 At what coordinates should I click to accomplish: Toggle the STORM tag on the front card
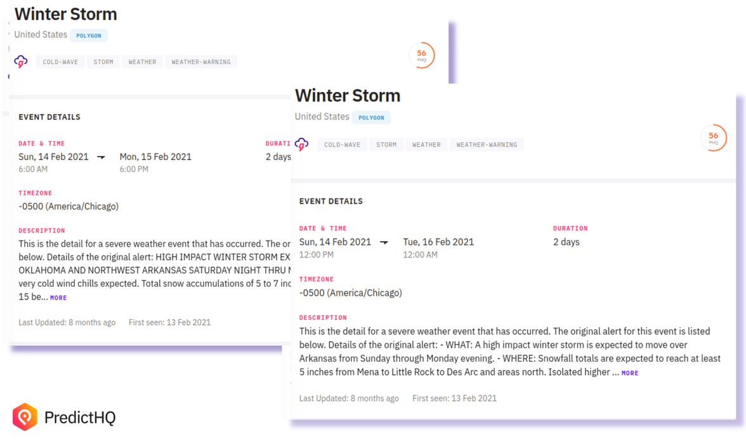pyautogui.click(x=386, y=144)
